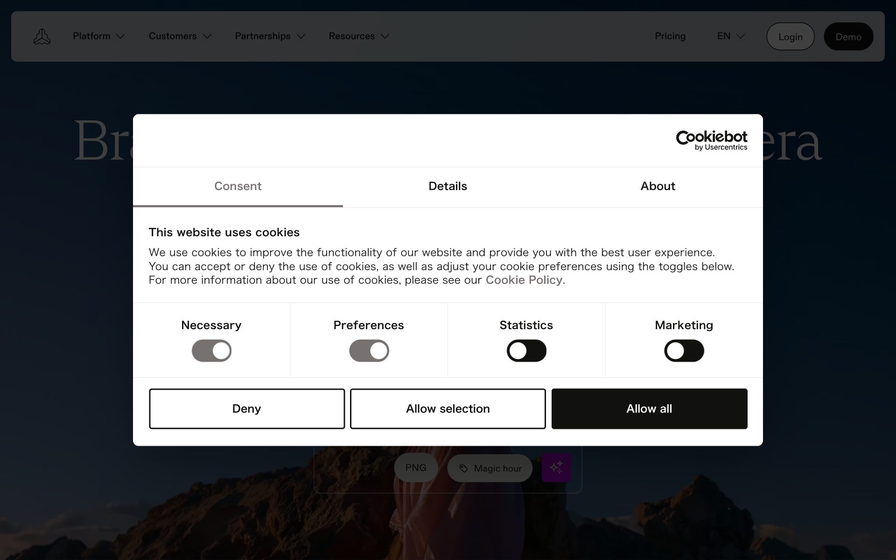This screenshot has height=560, width=896.
Task: Open the Customers dropdown menu
Action: pyautogui.click(x=180, y=36)
